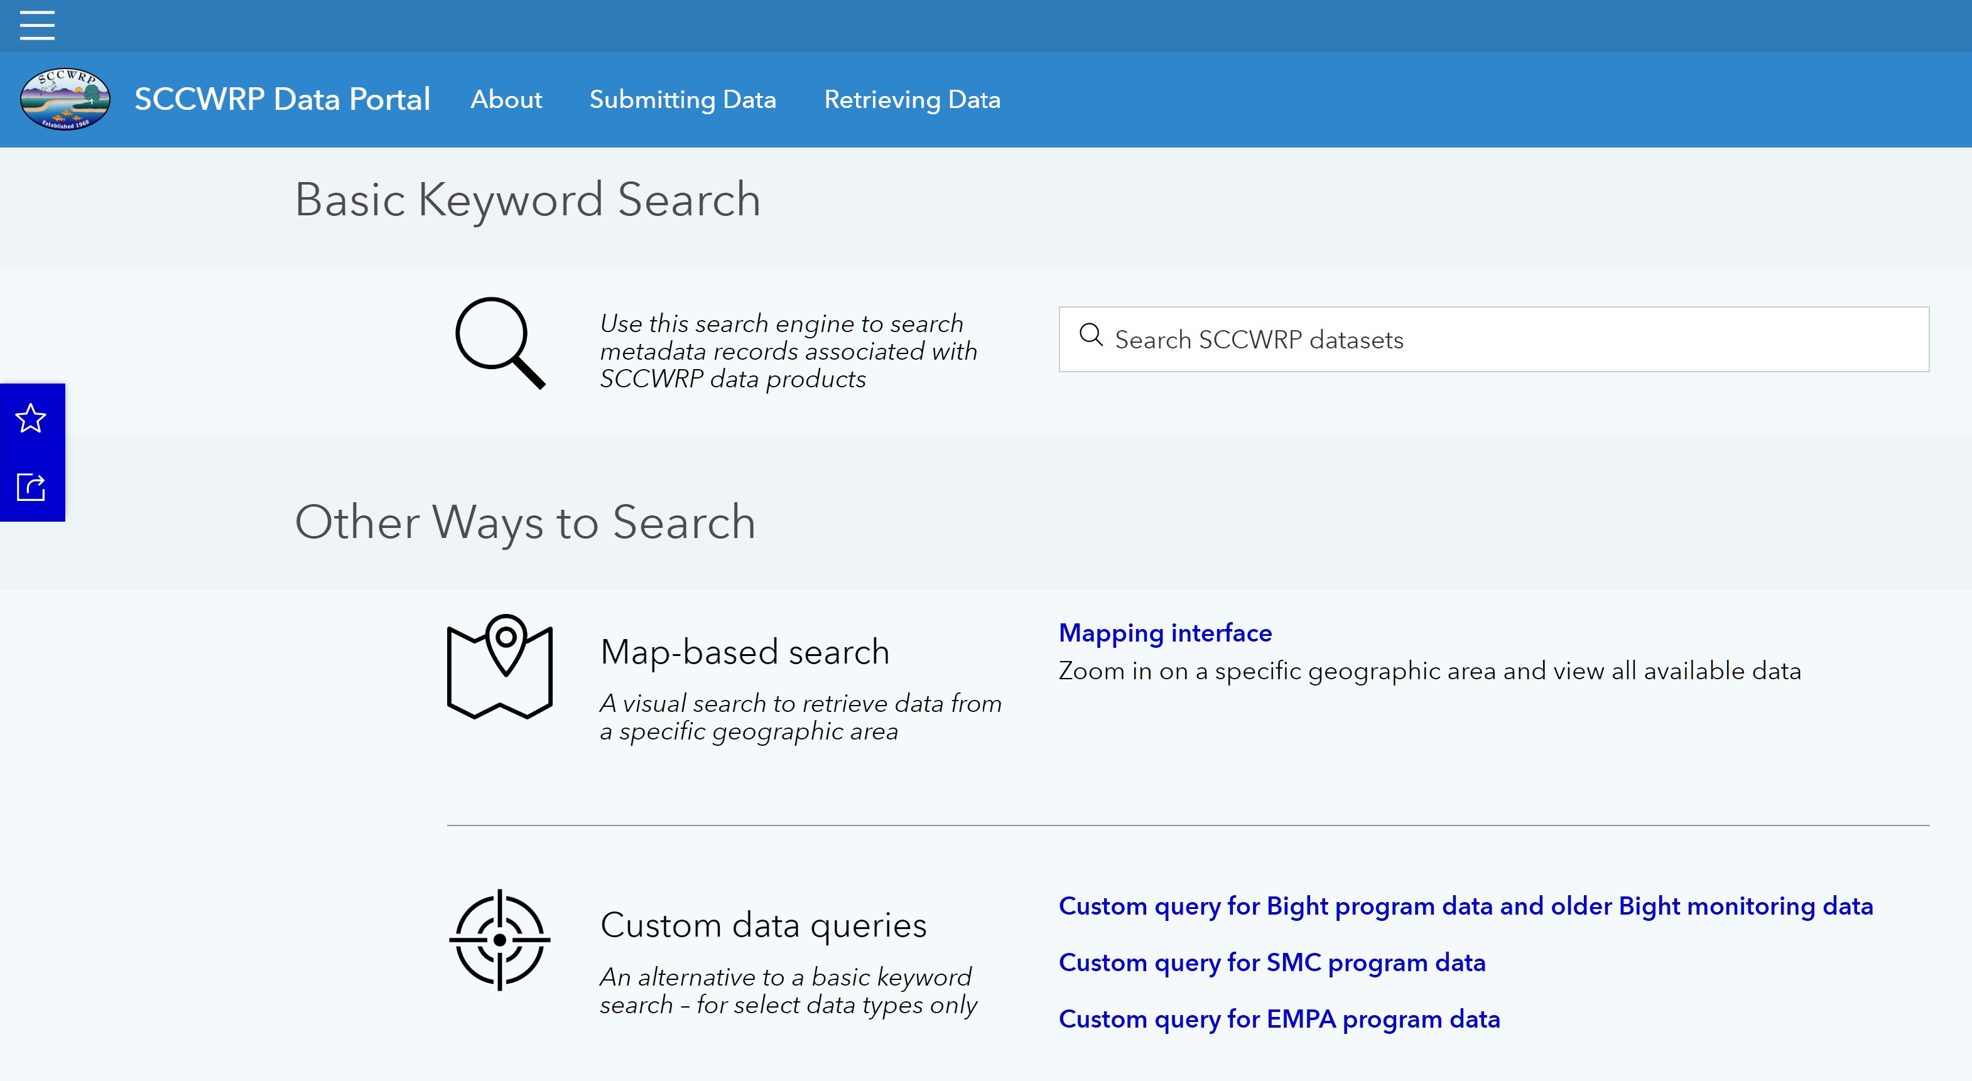Open custom query for EMPA program data

tap(1279, 1019)
